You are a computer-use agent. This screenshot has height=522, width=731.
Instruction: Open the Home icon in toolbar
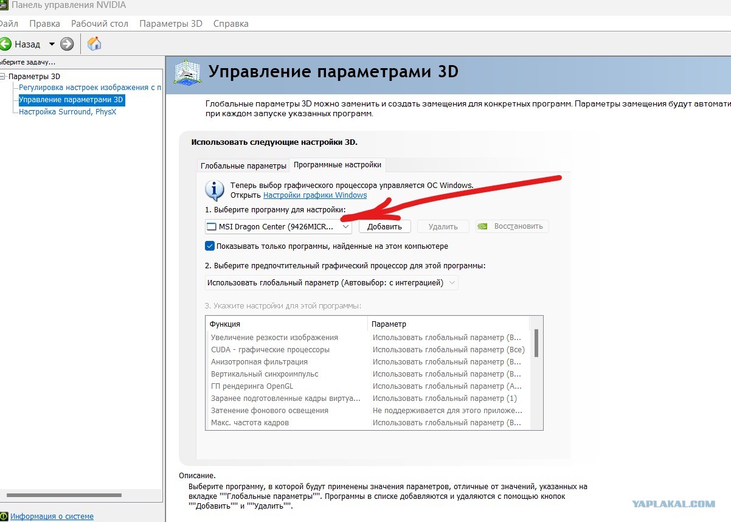[94, 44]
